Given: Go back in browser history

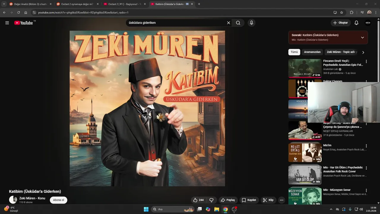Looking at the screenshot, I should pyautogui.click(x=4, y=12).
